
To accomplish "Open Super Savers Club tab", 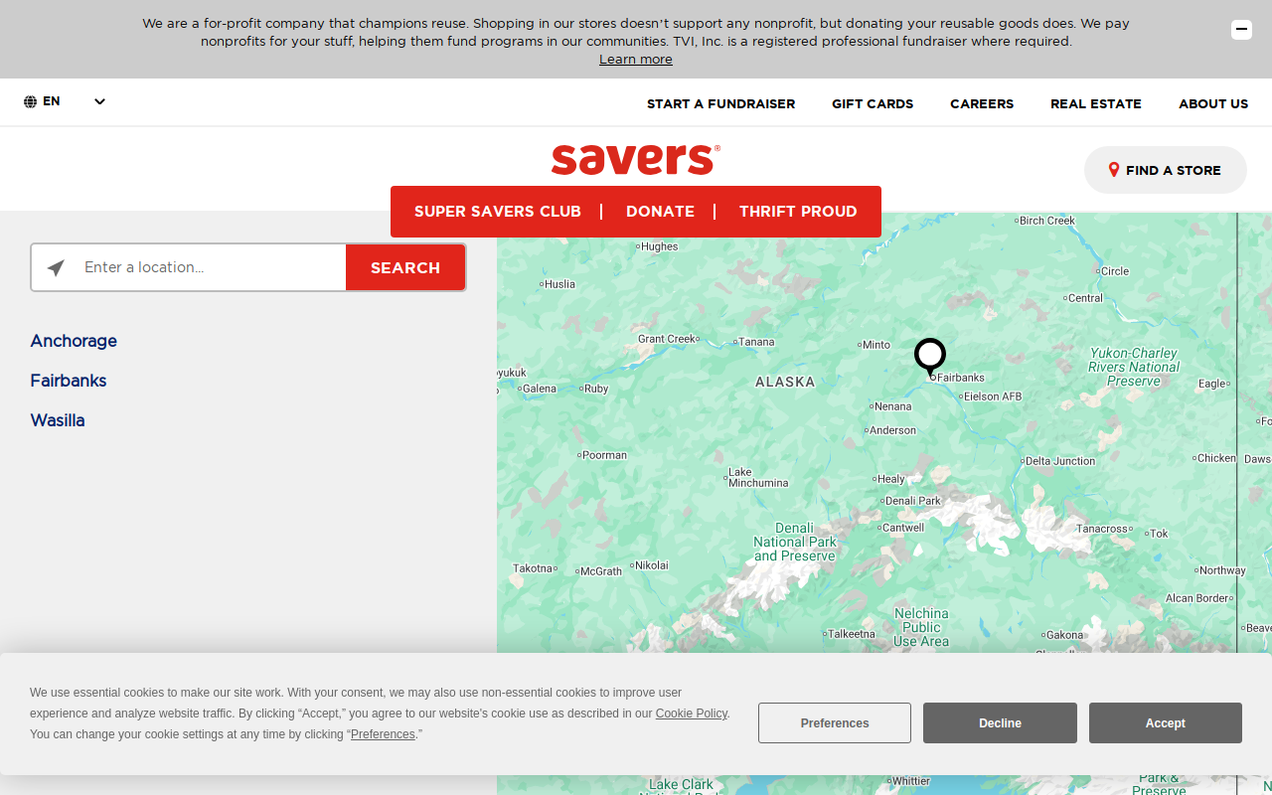I will pos(498,212).
